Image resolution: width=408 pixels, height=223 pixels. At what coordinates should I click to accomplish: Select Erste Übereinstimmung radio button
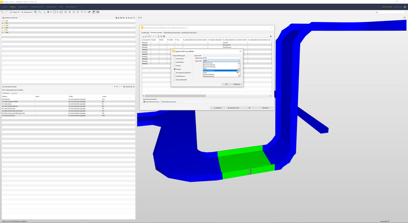(144, 102)
